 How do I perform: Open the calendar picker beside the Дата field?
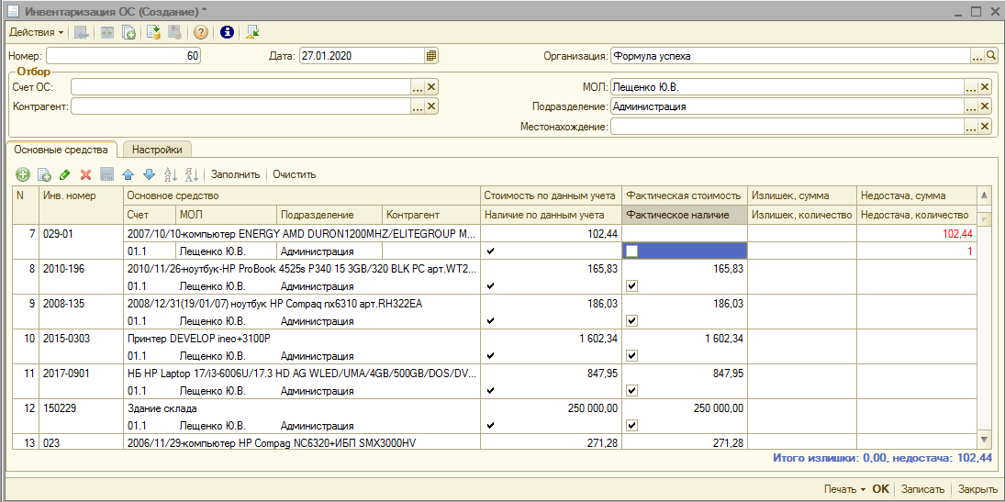click(x=431, y=56)
